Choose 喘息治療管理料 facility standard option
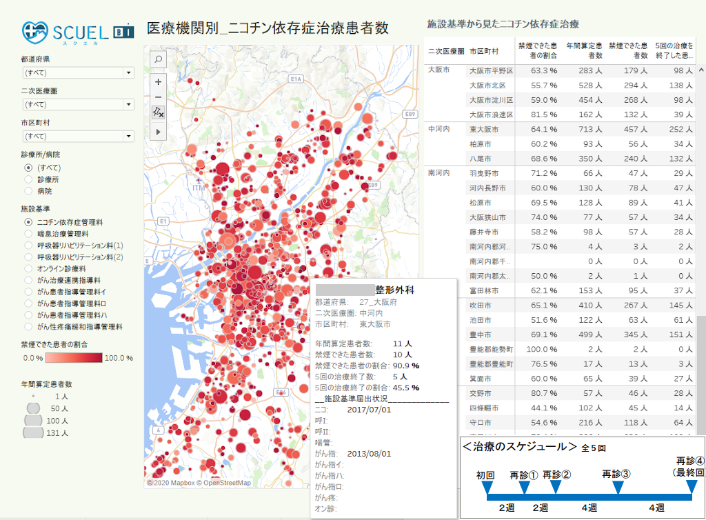This screenshot has height=520, width=706. click(x=28, y=234)
